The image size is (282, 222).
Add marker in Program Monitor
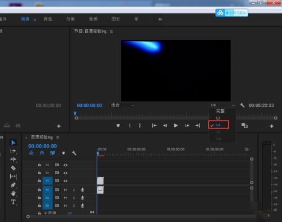[x=118, y=126]
